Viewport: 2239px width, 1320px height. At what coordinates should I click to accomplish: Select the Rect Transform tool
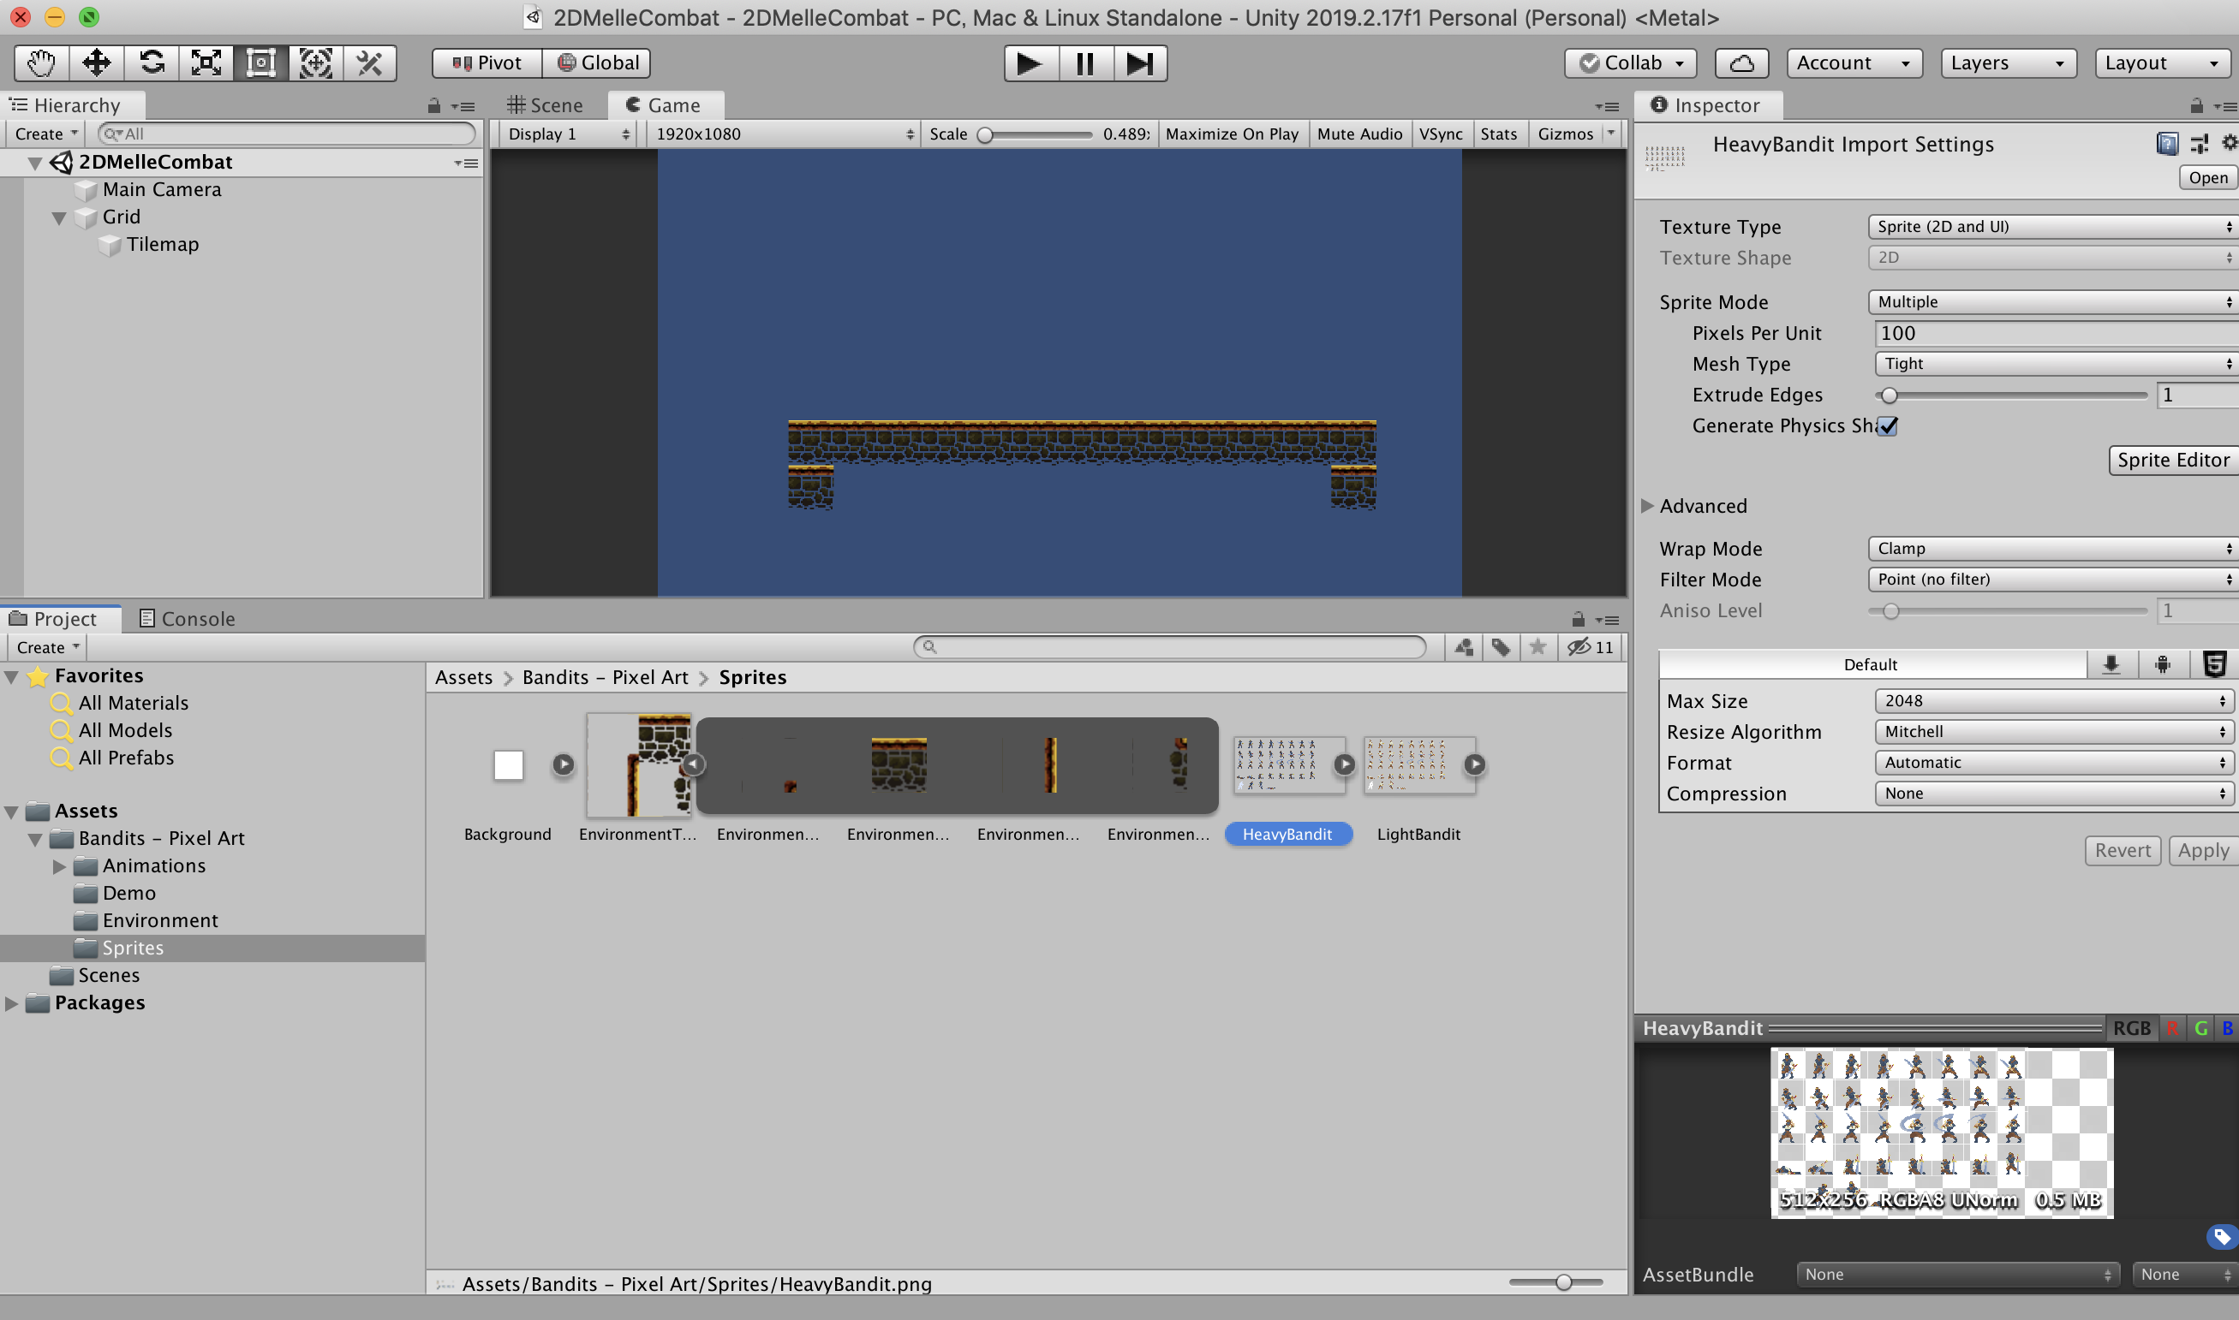point(260,63)
